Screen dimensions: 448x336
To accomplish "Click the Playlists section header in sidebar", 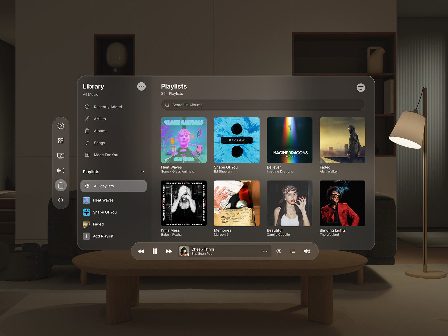I will click(x=91, y=172).
